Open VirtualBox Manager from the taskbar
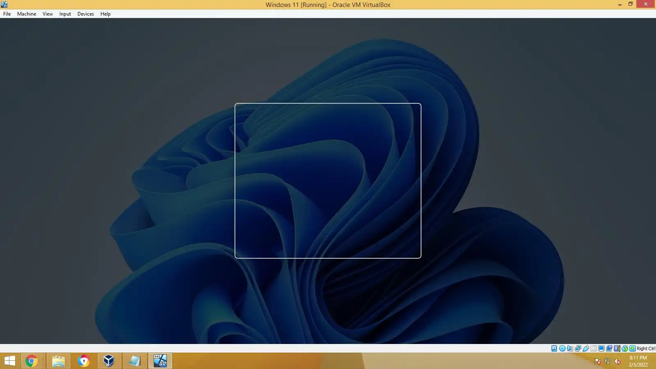Image resolution: width=656 pixels, height=369 pixels. click(x=109, y=361)
